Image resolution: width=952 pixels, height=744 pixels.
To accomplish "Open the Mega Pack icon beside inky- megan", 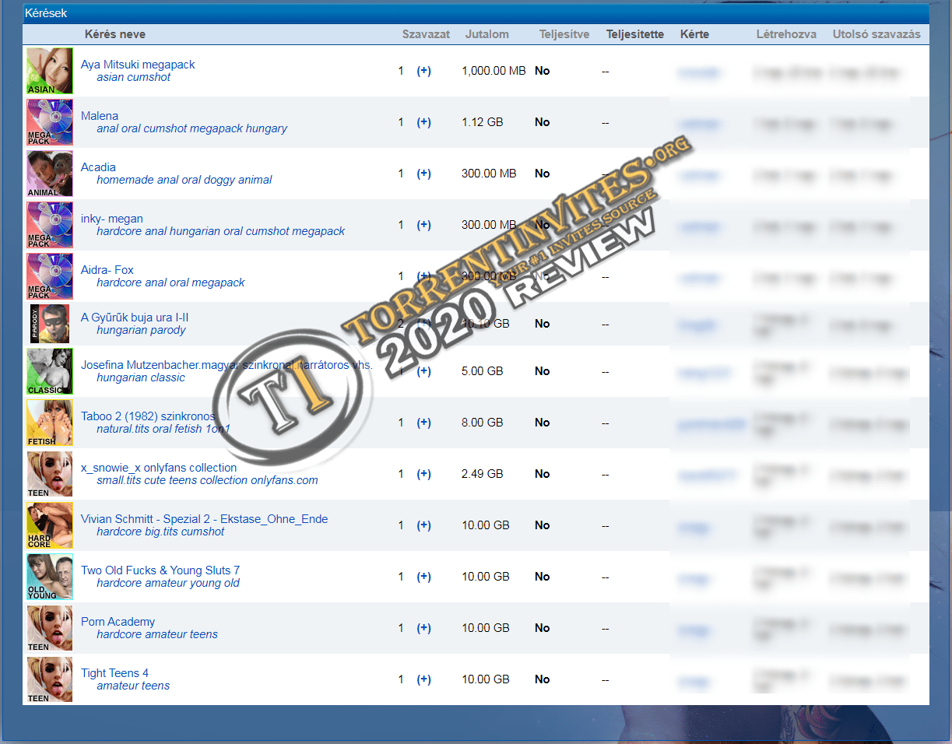I will point(50,225).
